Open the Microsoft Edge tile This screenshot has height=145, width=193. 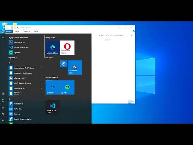tap(52, 48)
